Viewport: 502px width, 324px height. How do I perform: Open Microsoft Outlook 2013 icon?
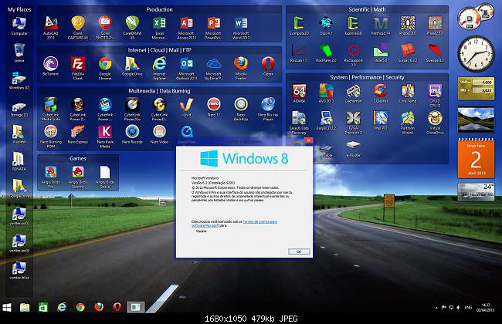187,68
